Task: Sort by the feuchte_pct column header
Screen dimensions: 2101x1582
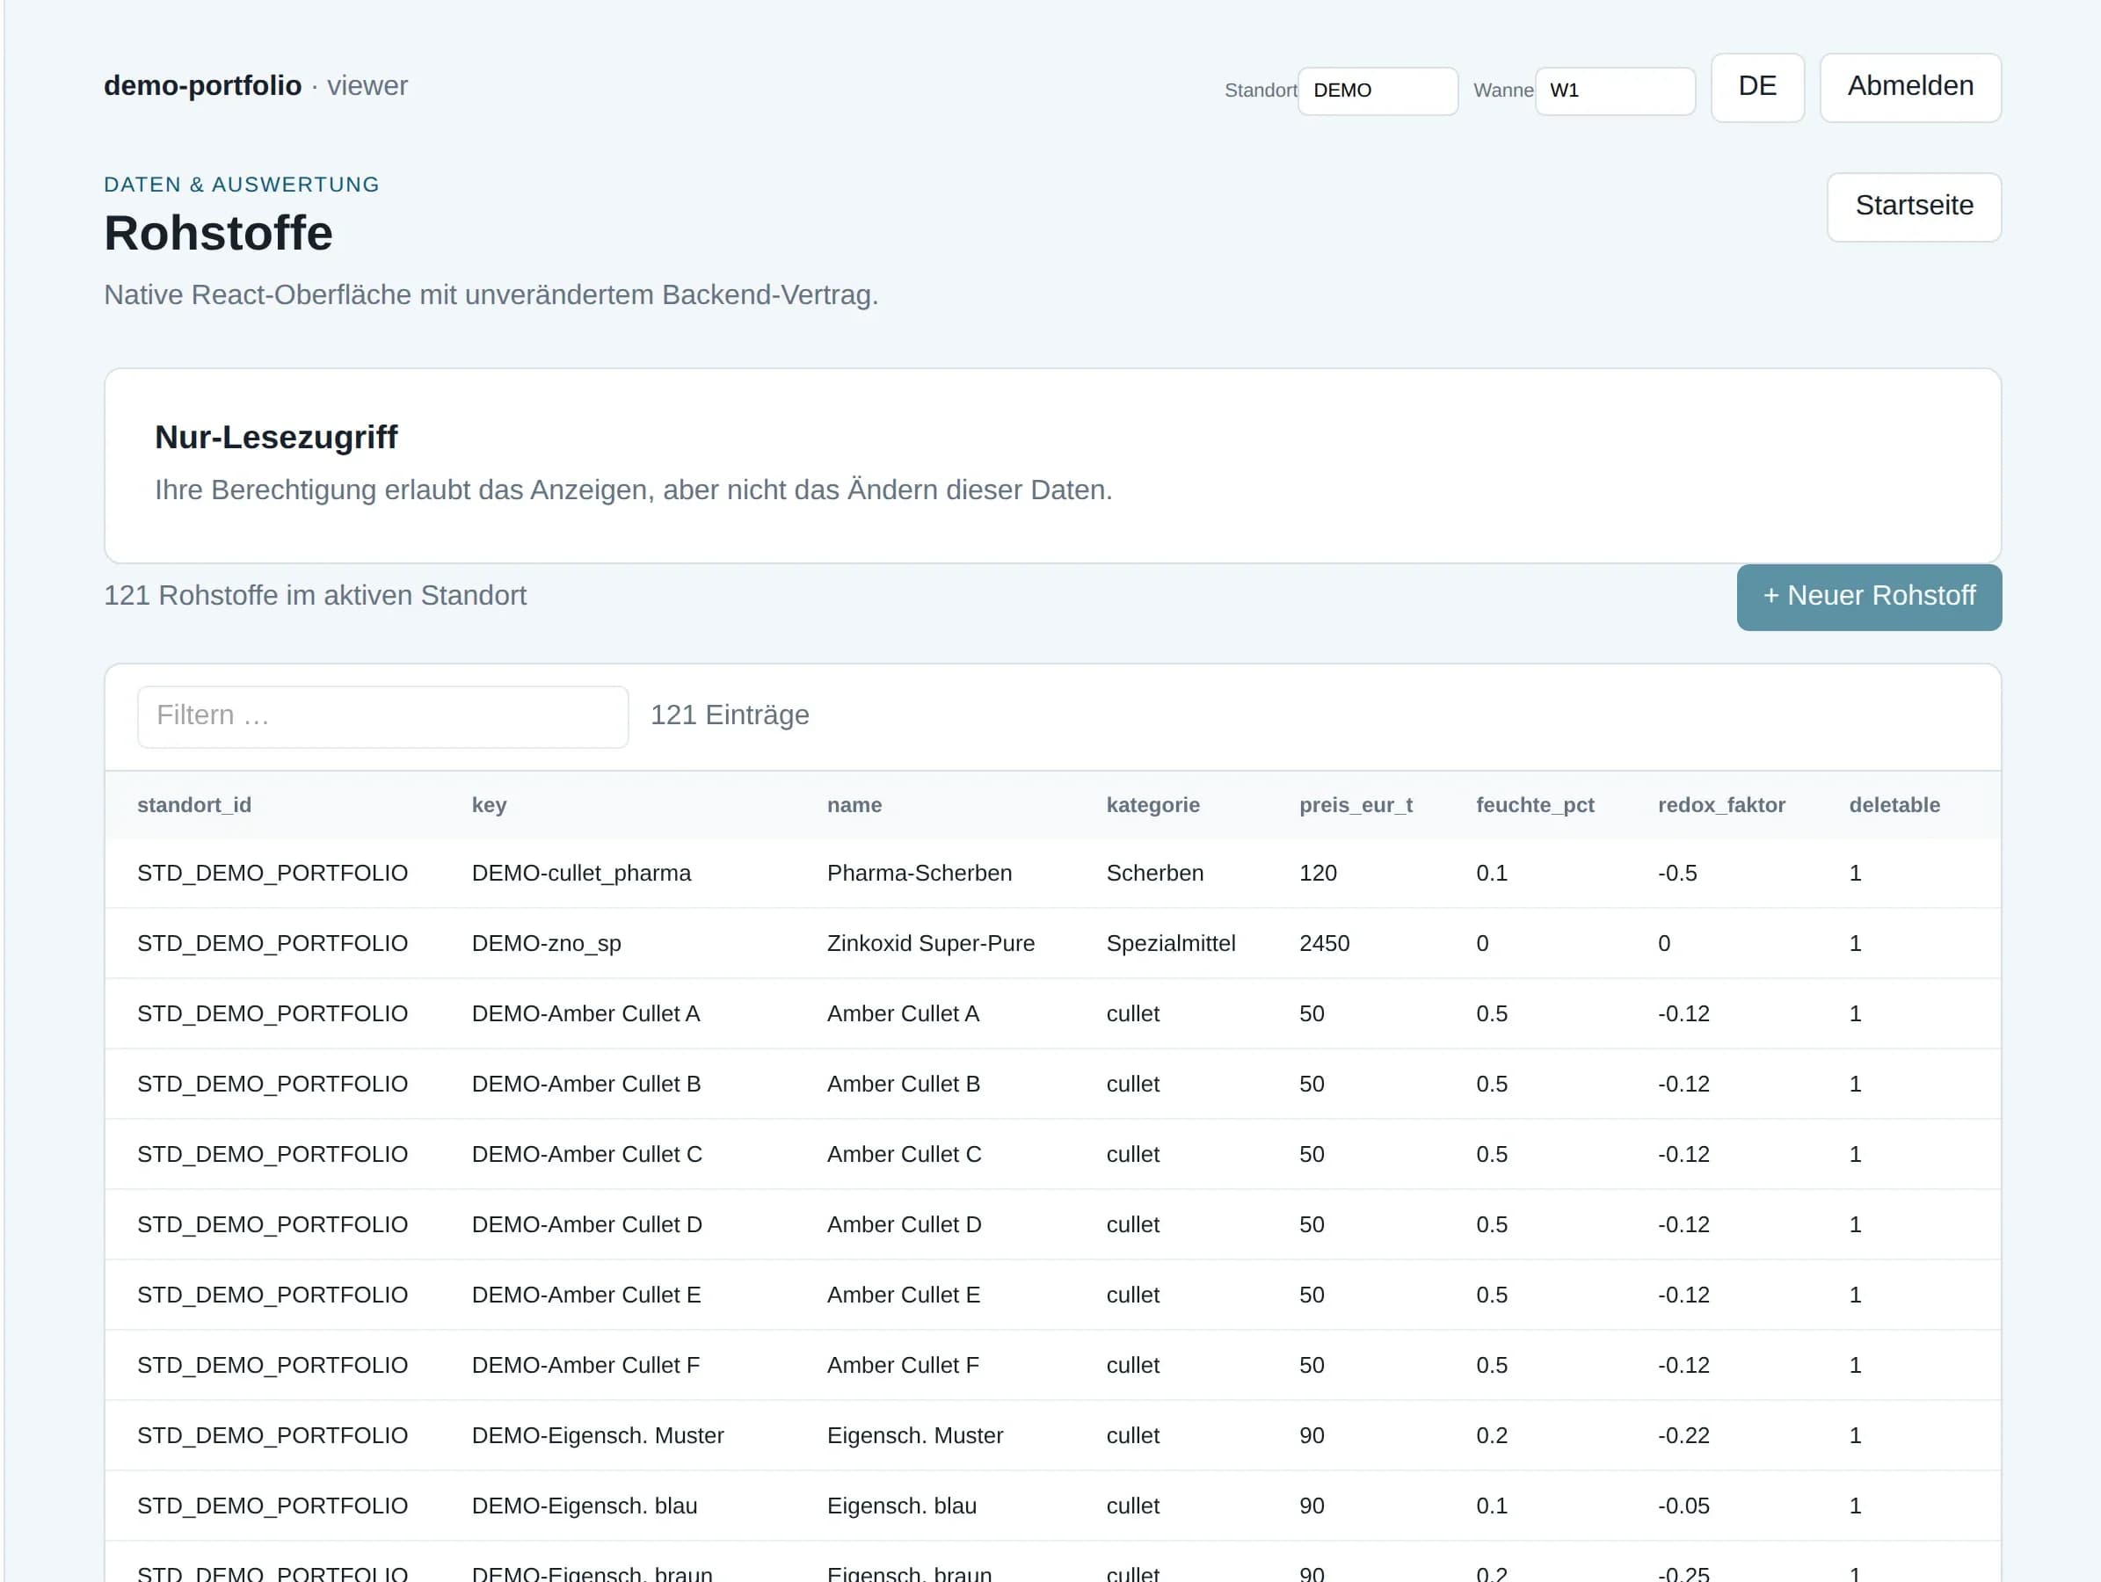Action: [x=1534, y=804]
